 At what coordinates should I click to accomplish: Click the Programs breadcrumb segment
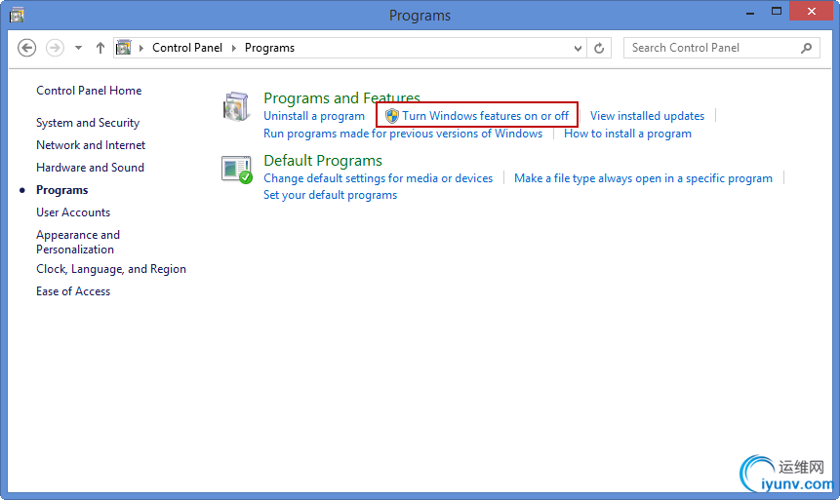click(x=269, y=48)
